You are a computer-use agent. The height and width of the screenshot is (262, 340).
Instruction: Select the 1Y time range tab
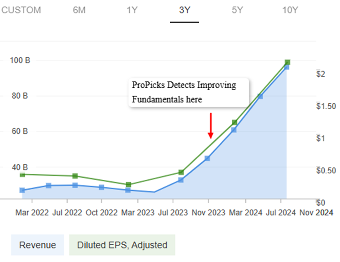click(x=132, y=10)
